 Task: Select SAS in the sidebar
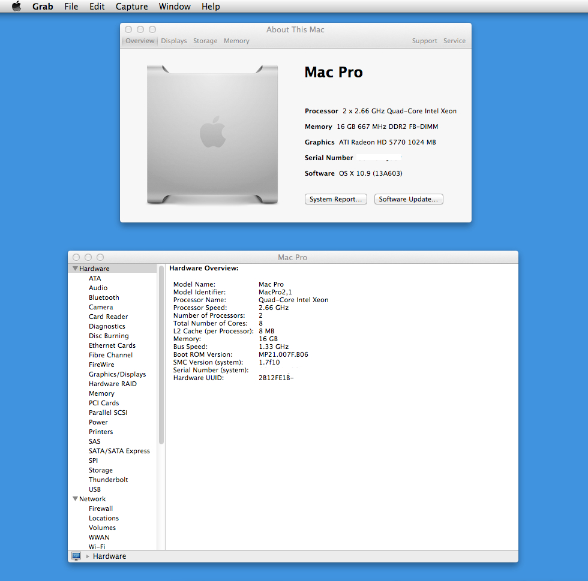[95, 441]
